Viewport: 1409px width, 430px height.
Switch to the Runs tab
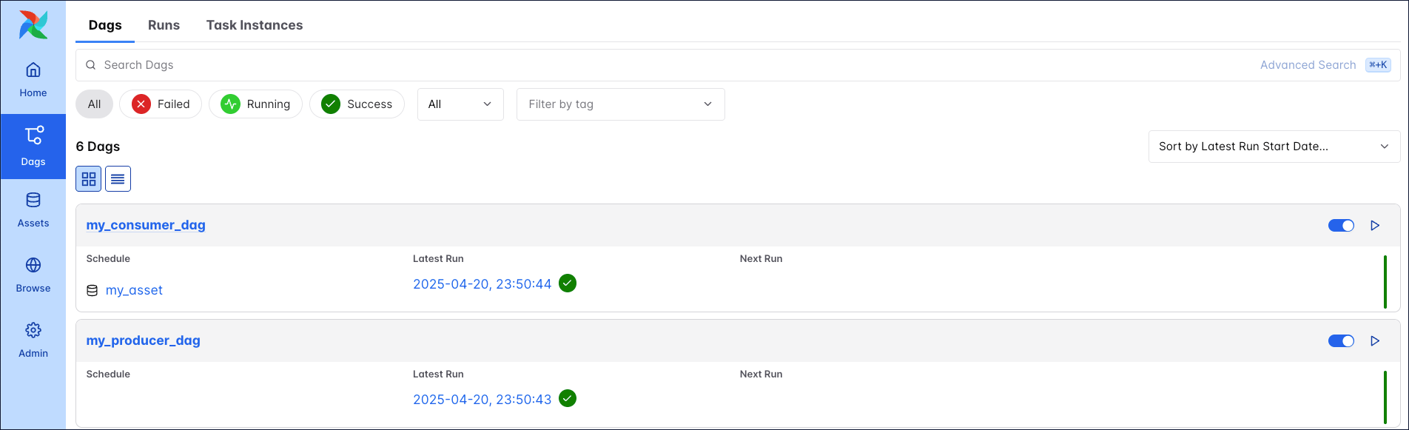(x=164, y=25)
